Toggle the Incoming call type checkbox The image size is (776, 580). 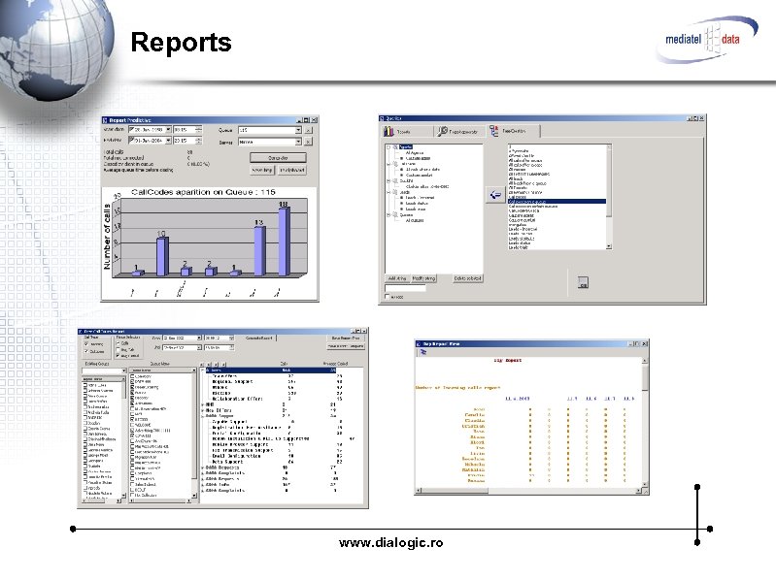tap(86, 344)
